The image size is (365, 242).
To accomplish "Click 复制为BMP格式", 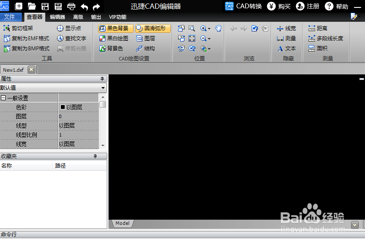I will 27,49.
